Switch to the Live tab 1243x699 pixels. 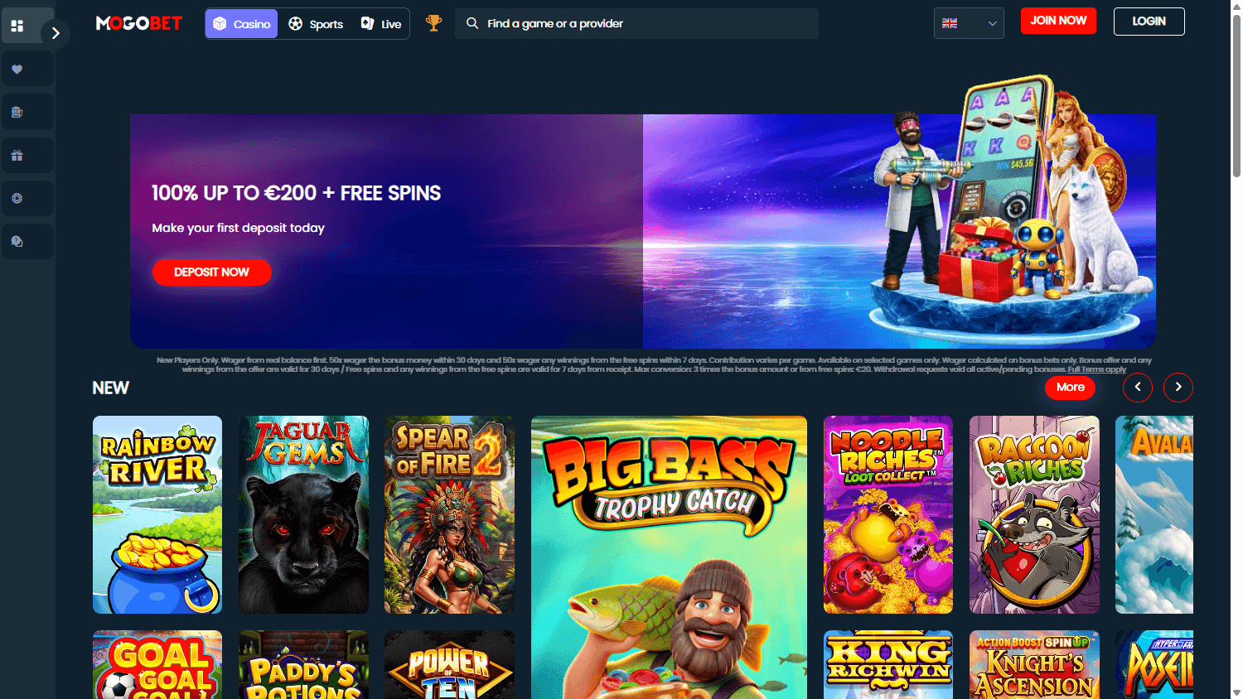(x=380, y=23)
